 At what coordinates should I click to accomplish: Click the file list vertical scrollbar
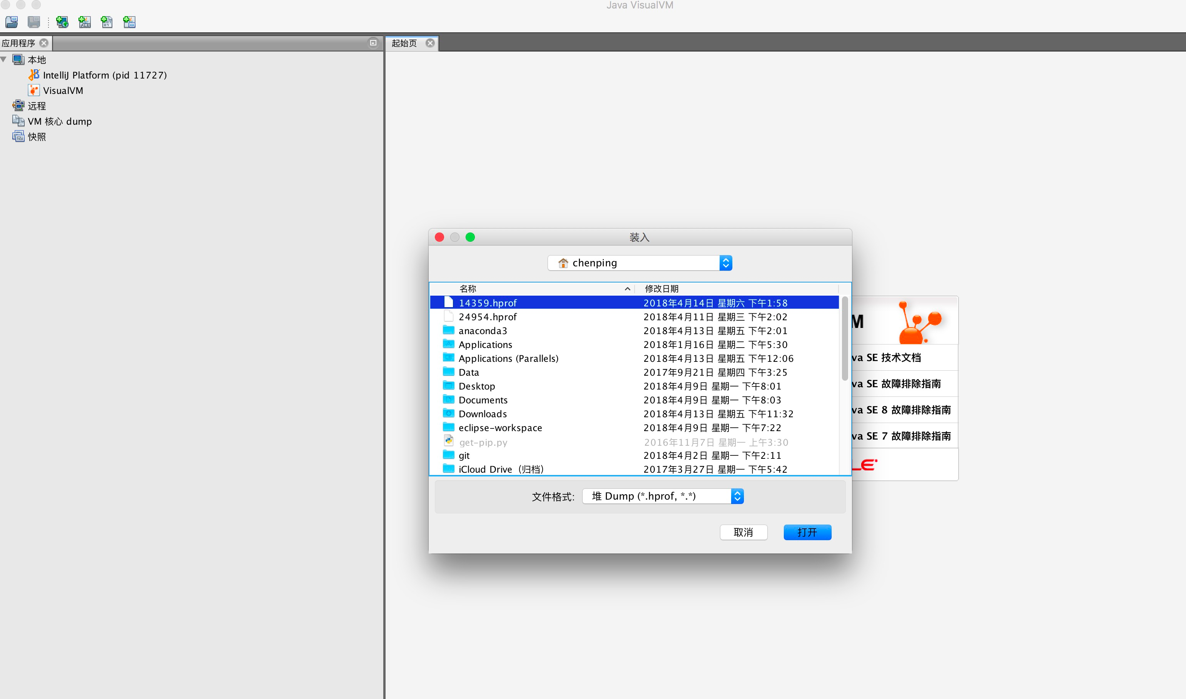click(845, 338)
